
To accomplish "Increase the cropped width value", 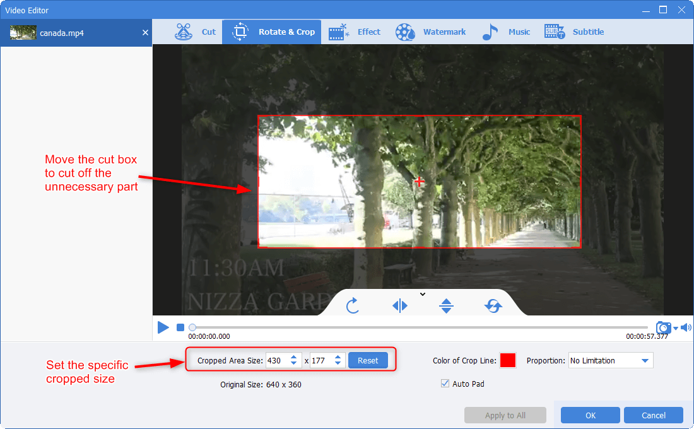I will coord(294,357).
